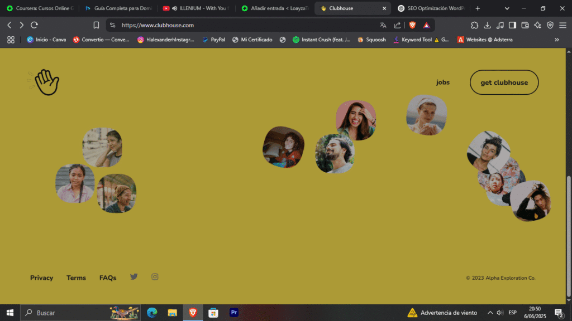Click the jobs link in header
Image resolution: width=572 pixels, height=321 pixels.
point(443,82)
